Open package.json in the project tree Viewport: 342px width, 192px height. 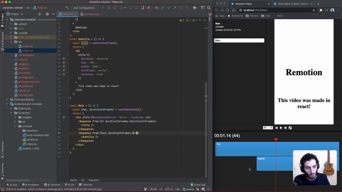(24, 77)
